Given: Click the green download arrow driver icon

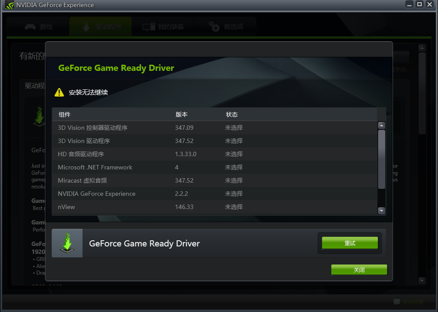Looking at the screenshot, I should coord(67,243).
